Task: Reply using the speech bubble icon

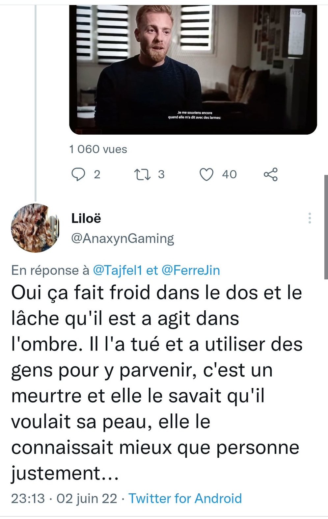Action: [x=78, y=174]
